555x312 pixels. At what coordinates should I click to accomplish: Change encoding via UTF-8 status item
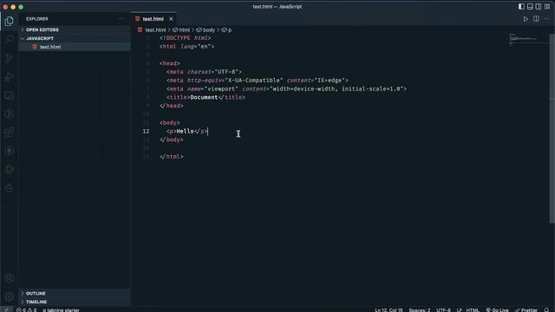tap(443, 310)
